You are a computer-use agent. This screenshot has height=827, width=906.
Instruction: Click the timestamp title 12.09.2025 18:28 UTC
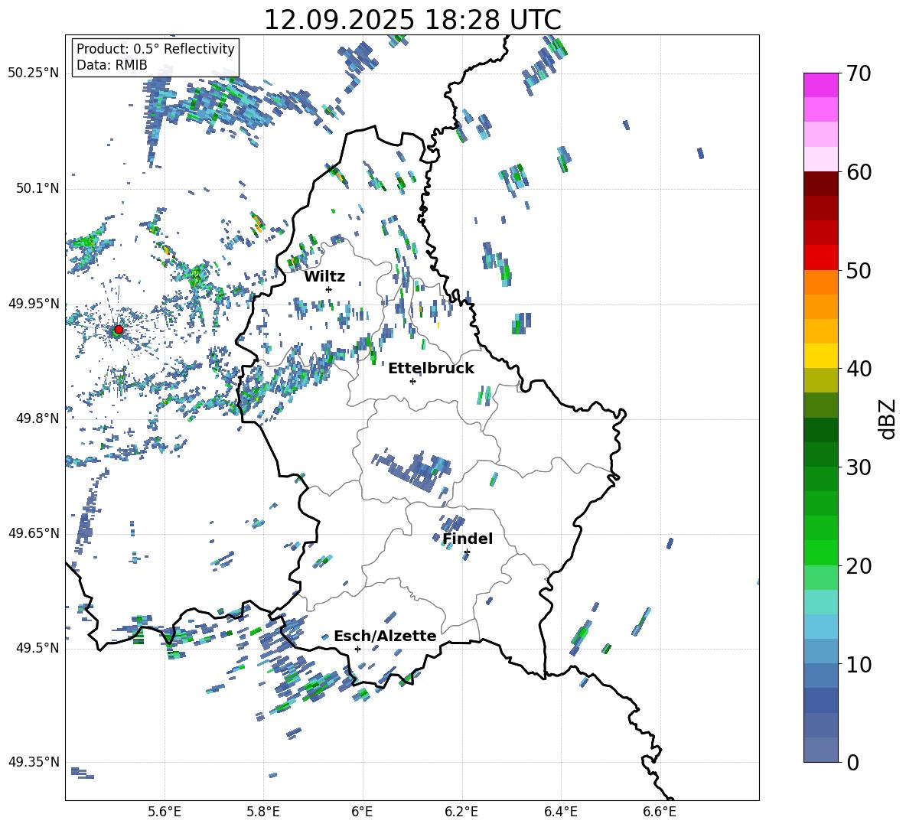point(412,20)
